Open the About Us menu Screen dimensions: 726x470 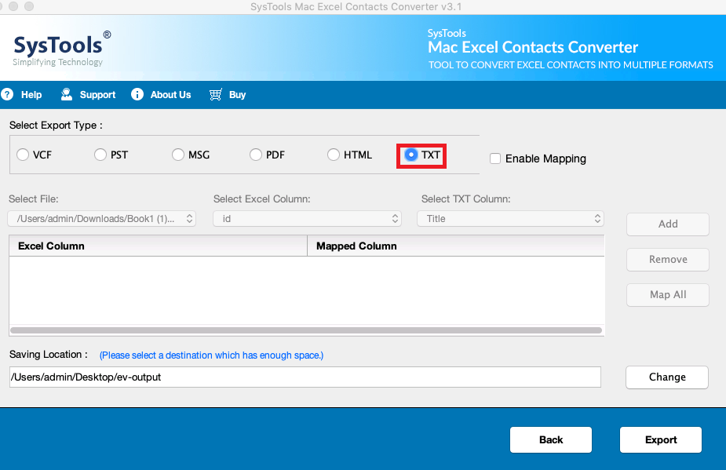point(161,94)
